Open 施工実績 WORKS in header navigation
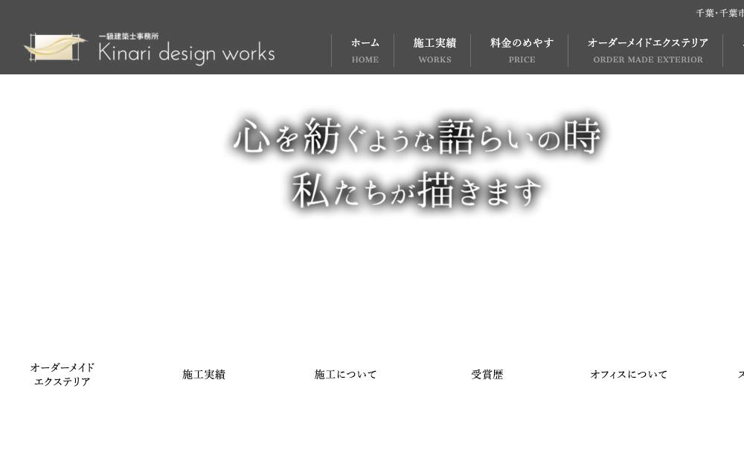Screen dimensions: 744x461 click(434, 51)
